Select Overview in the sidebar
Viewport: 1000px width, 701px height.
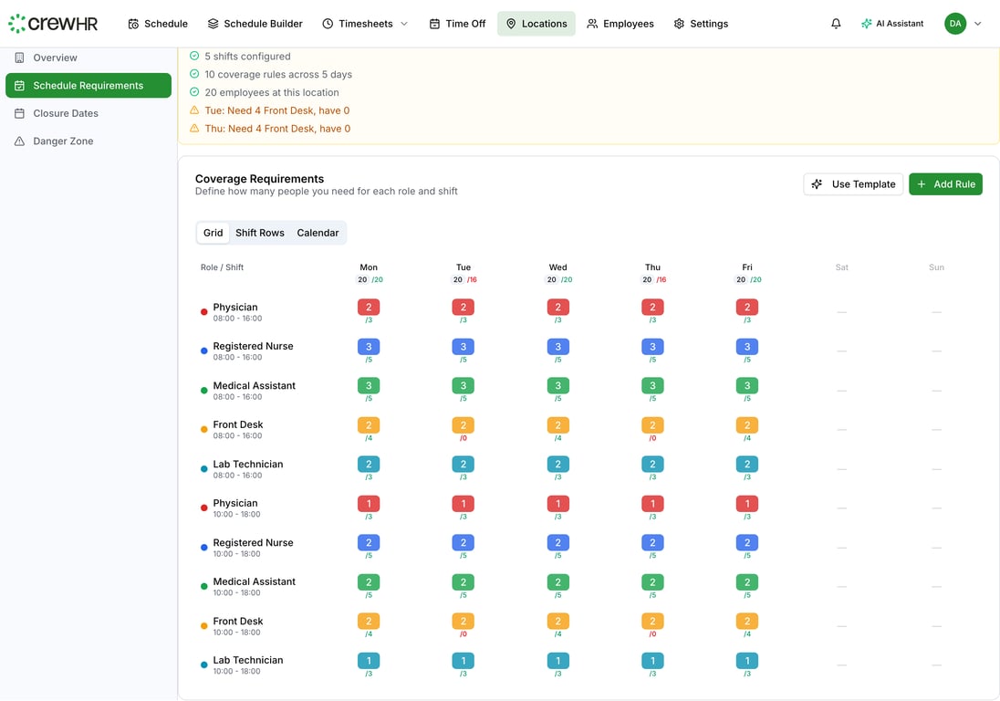[x=55, y=58]
